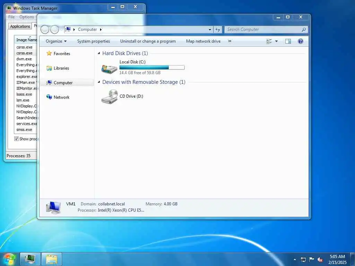Click the Show desktop strip on the taskbar
This screenshot has width=355, height=266.
coord(353,259)
